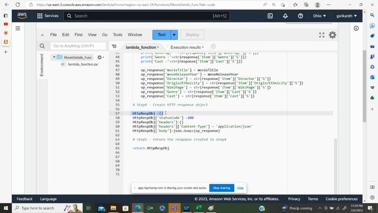Open Windows Start menu
378x213 pixels.
click(x=6, y=208)
